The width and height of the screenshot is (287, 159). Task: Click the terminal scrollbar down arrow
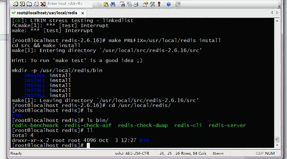[277, 145]
